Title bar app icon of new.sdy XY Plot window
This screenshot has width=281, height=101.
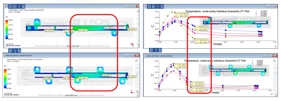(x=145, y=56)
